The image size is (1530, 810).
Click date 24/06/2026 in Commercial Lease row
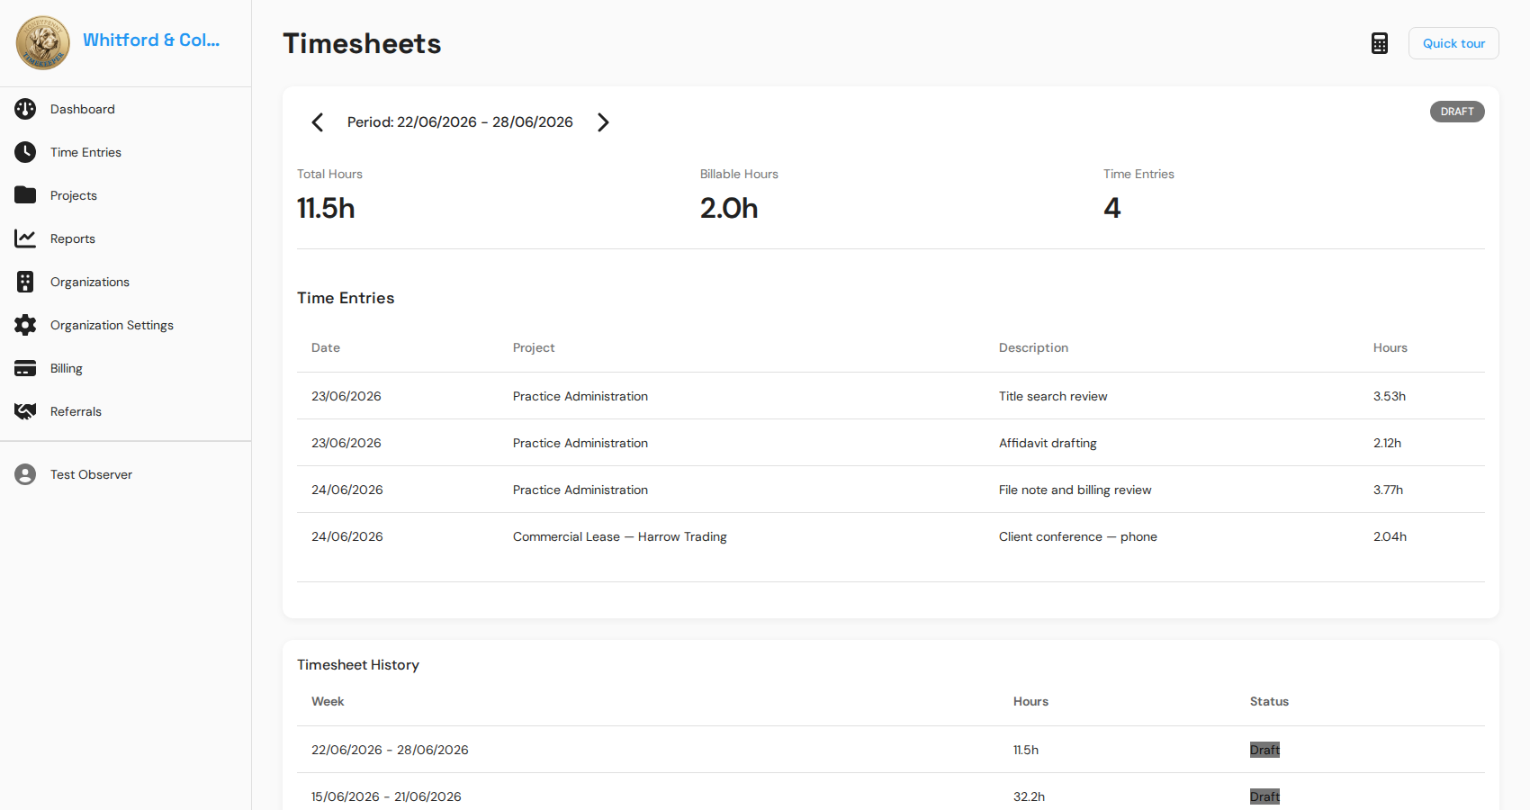click(347, 536)
